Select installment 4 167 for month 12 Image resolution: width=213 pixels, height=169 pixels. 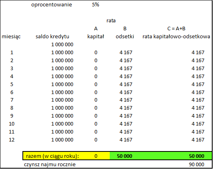pos(198,140)
